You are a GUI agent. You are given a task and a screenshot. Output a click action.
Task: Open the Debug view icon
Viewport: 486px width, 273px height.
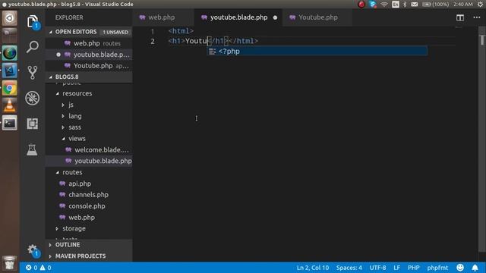33,99
